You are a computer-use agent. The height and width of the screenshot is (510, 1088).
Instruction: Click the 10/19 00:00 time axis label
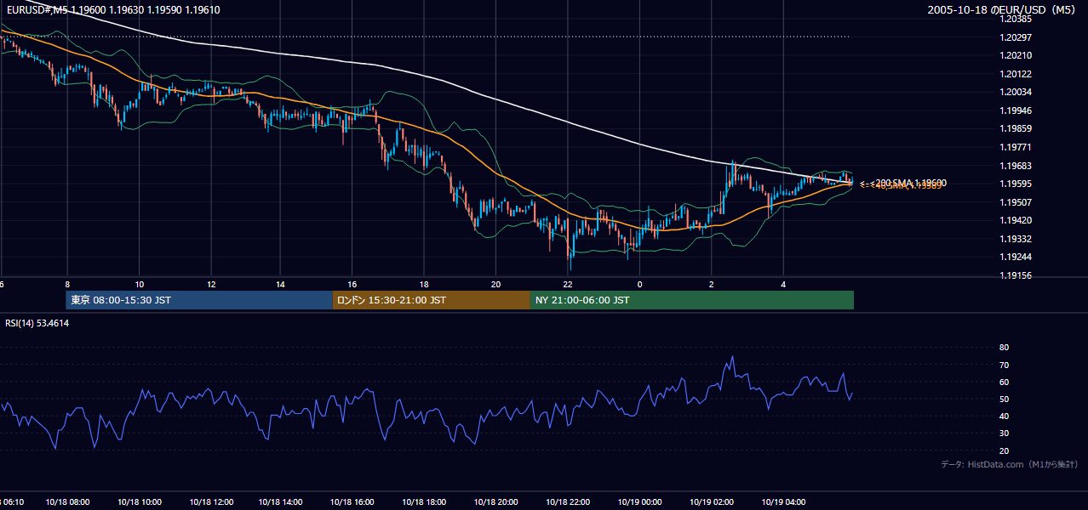click(x=640, y=501)
